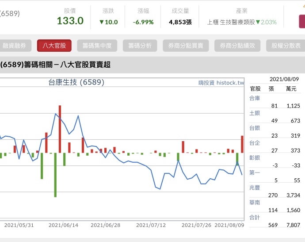The image size is (305, 242).
Task: Click the magenta button at top right
Action: pyautogui.click(x=301, y=21)
